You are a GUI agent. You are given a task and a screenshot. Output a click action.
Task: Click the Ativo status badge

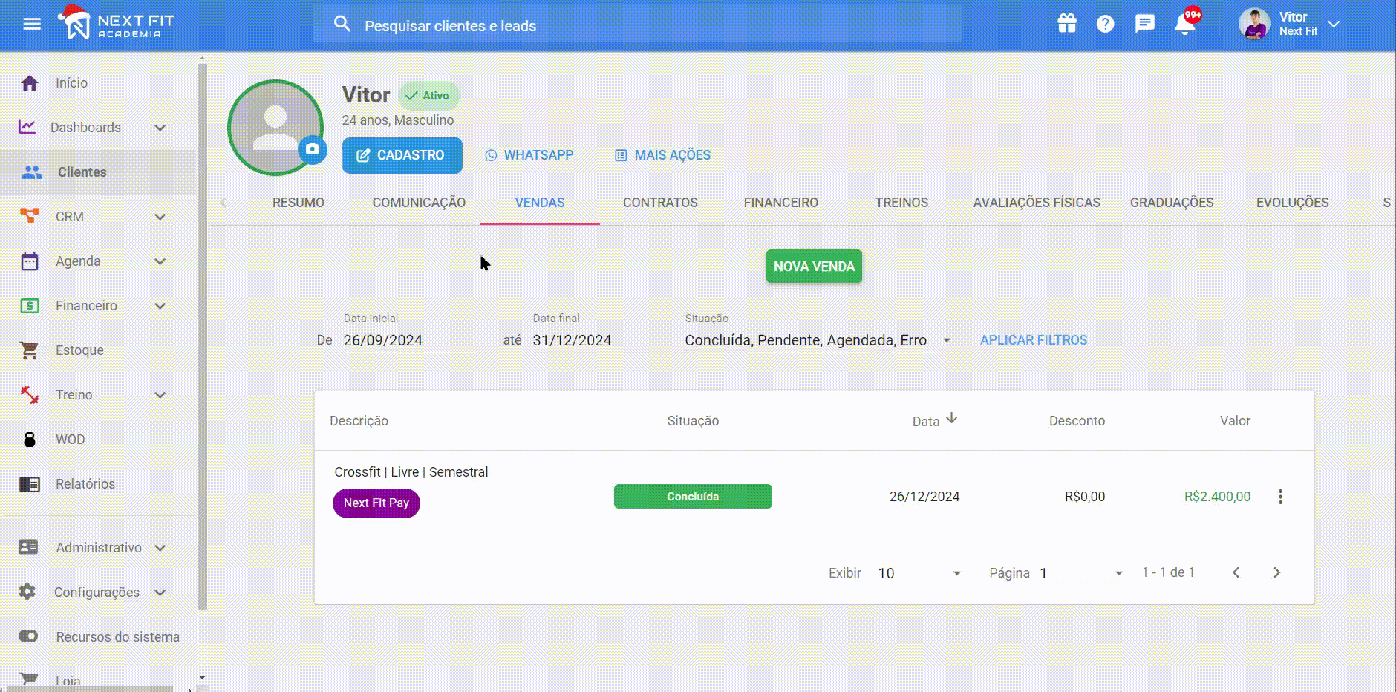pos(429,96)
